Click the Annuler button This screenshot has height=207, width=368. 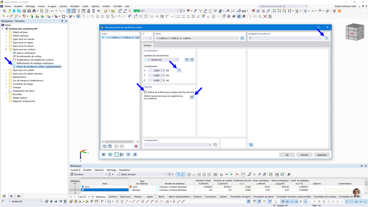[305, 155]
